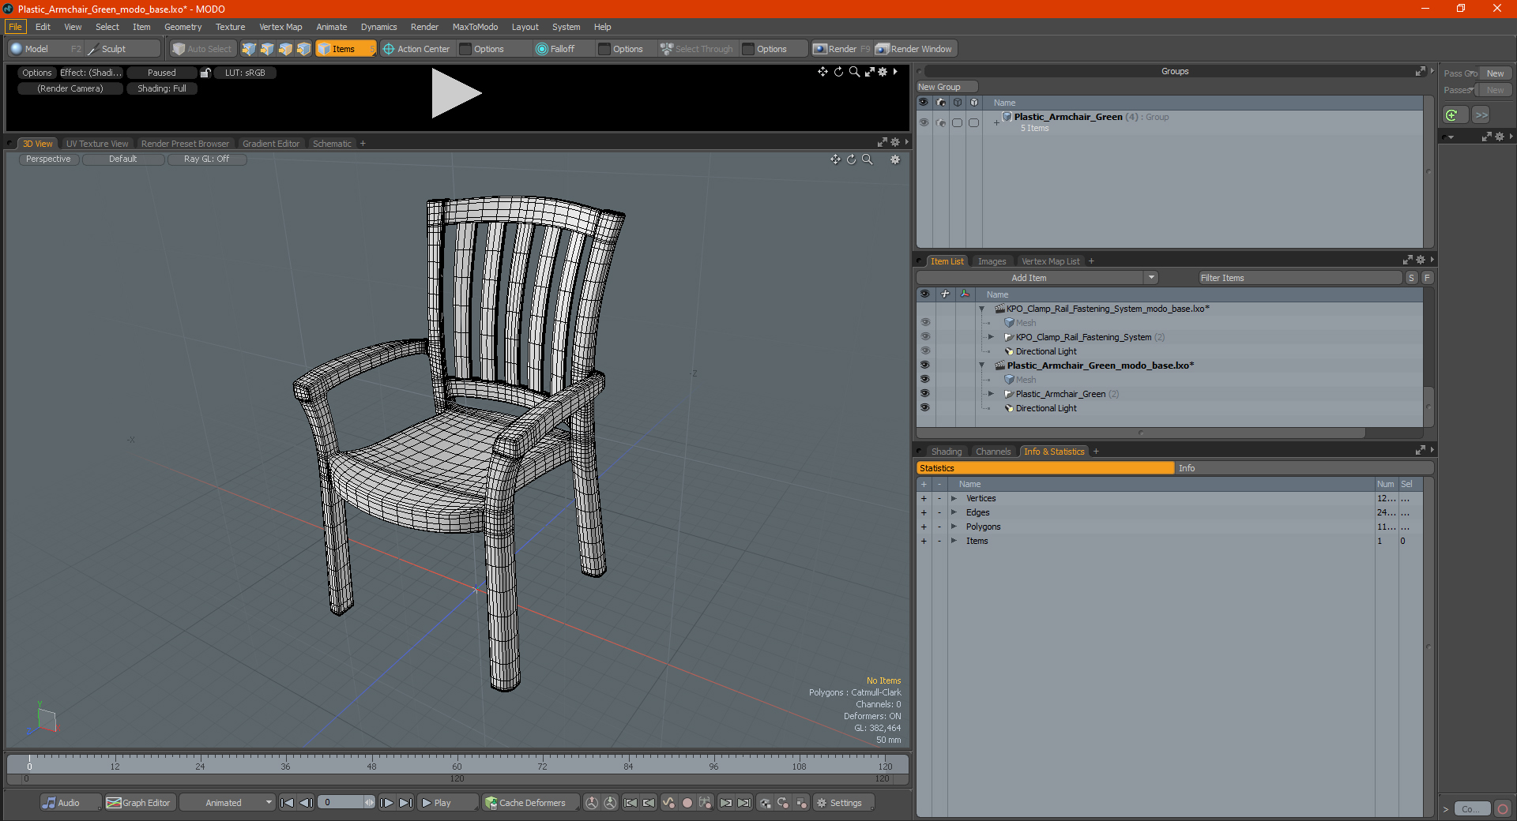
Task: Open Animated key mode dropdown
Action: (228, 803)
